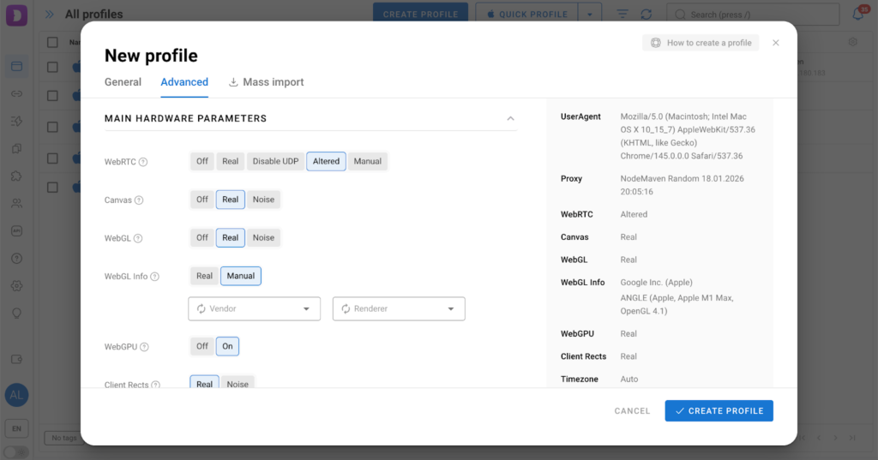The width and height of the screenshot is (878, 460).
Task: Click the notification bell icon
Action: (x=858, y=15)
